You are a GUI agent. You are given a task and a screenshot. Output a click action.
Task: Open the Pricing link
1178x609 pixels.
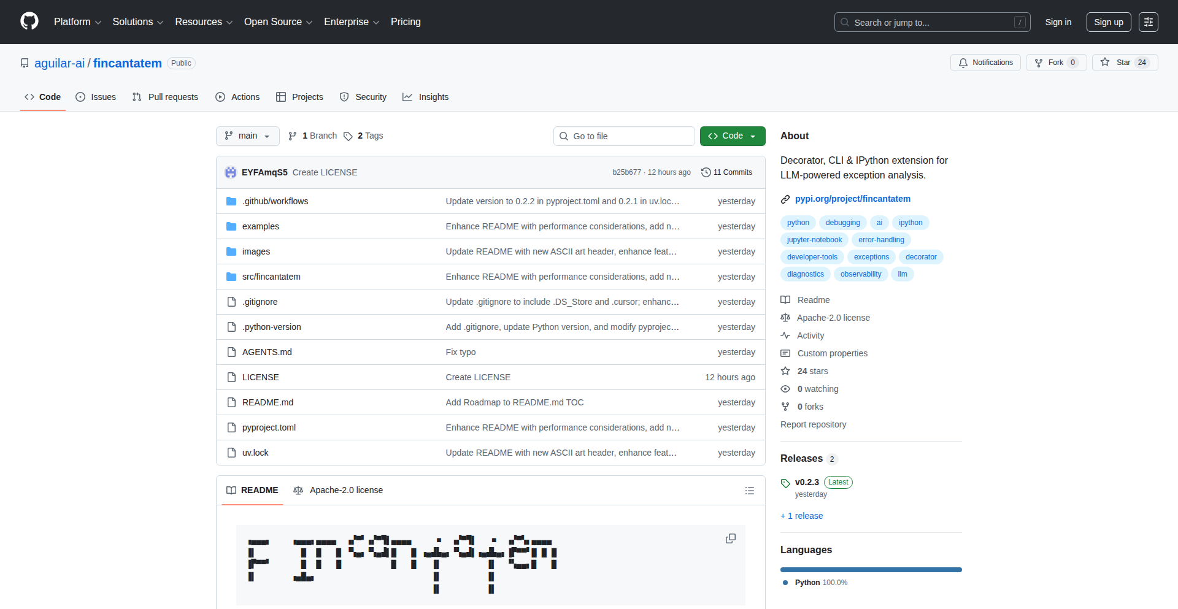(x=406, y=22)
